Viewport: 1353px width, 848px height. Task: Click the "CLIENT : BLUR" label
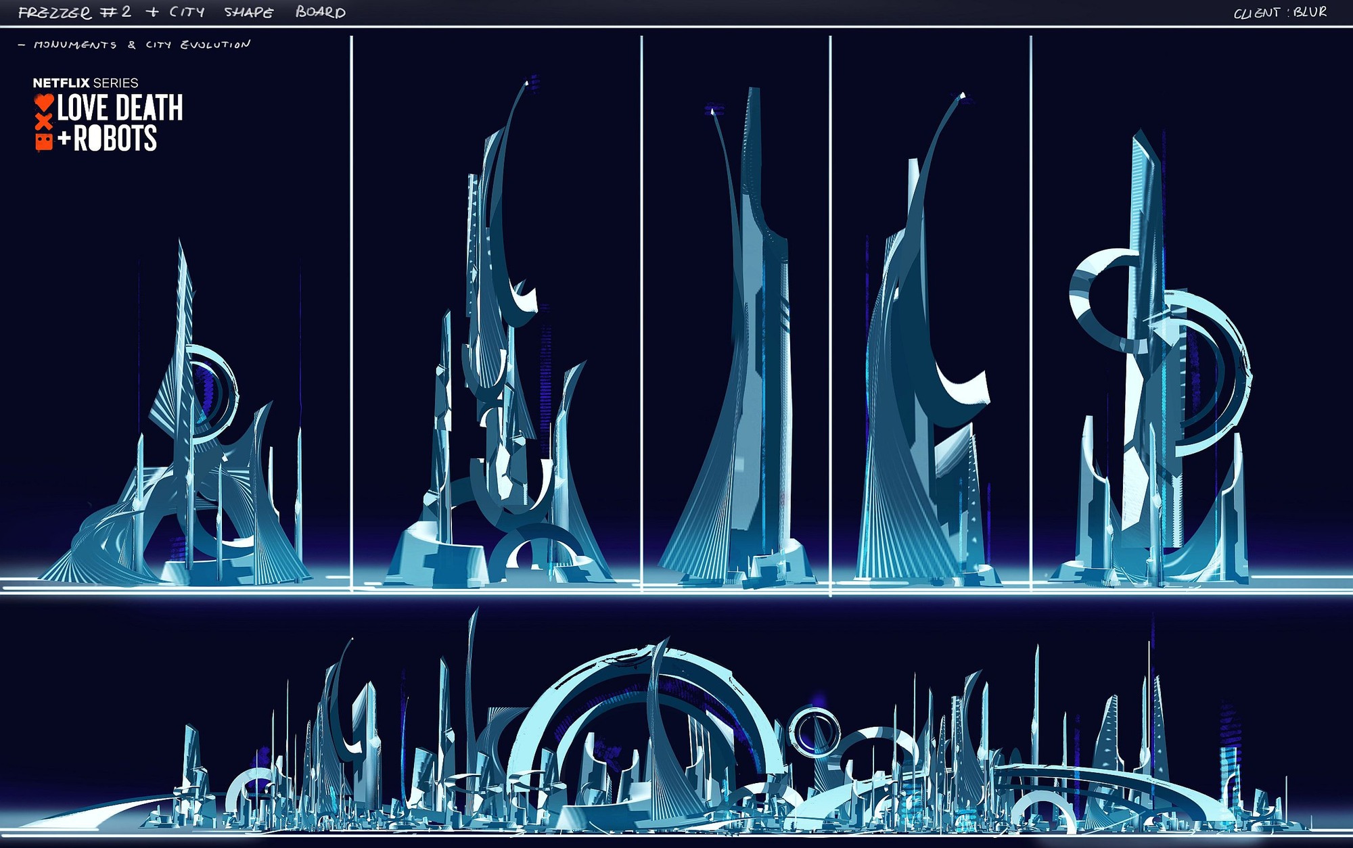pyautogui.click(x=1280, y=12)
